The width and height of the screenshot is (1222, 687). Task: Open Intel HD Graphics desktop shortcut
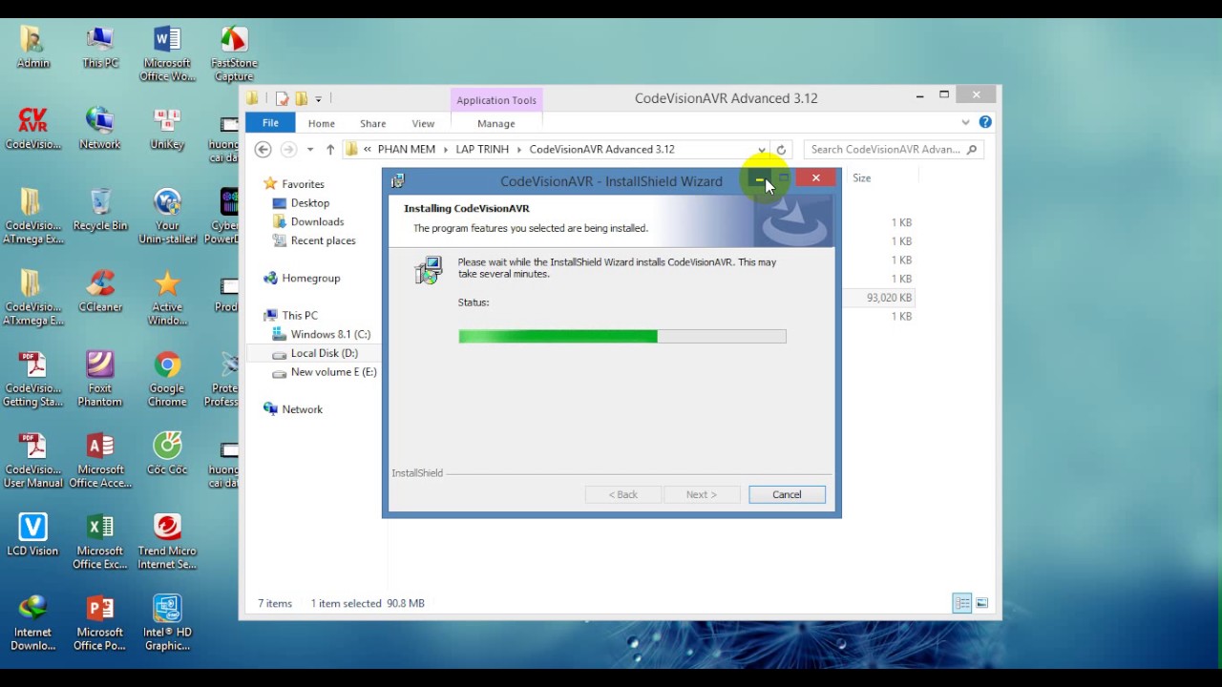point(167,622)
